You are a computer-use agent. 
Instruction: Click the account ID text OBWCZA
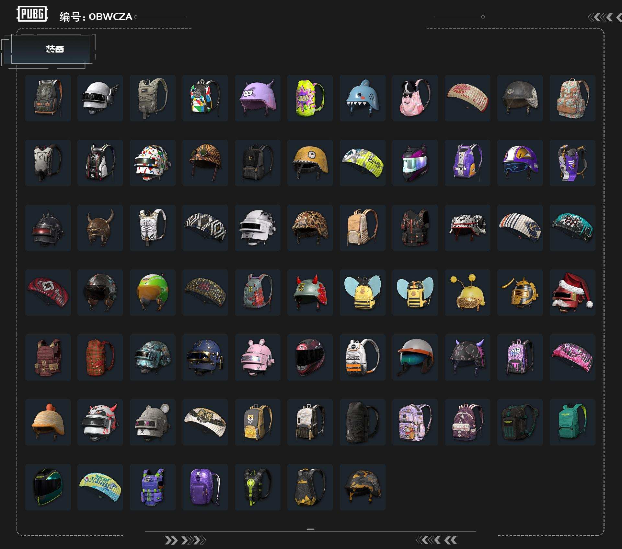110,17
